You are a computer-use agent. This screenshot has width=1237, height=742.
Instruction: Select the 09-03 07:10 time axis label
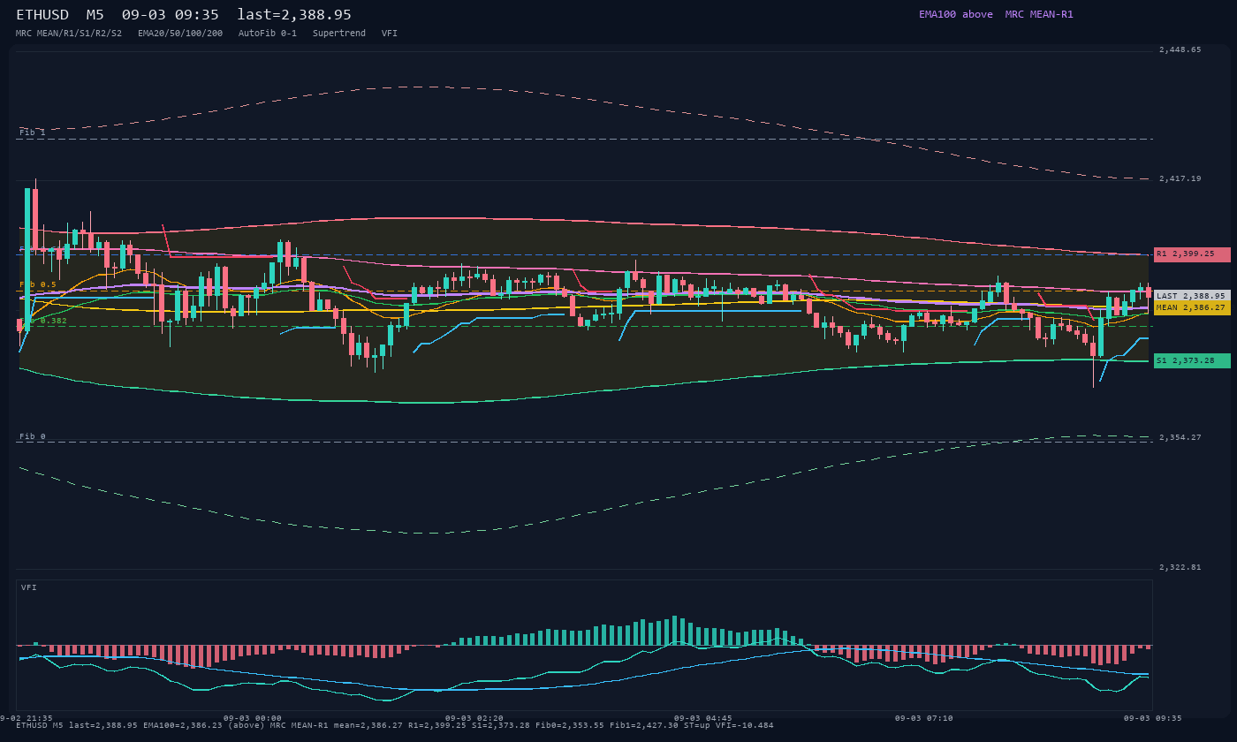point(923,718)
